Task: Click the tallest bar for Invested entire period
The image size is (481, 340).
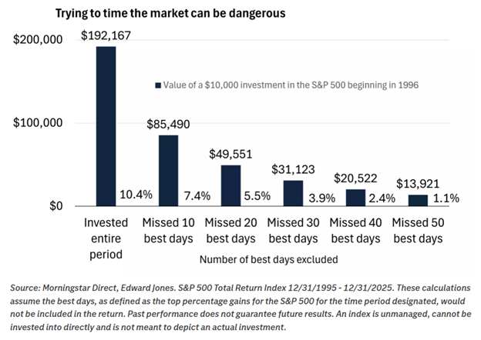Action: tap(106, 126)
